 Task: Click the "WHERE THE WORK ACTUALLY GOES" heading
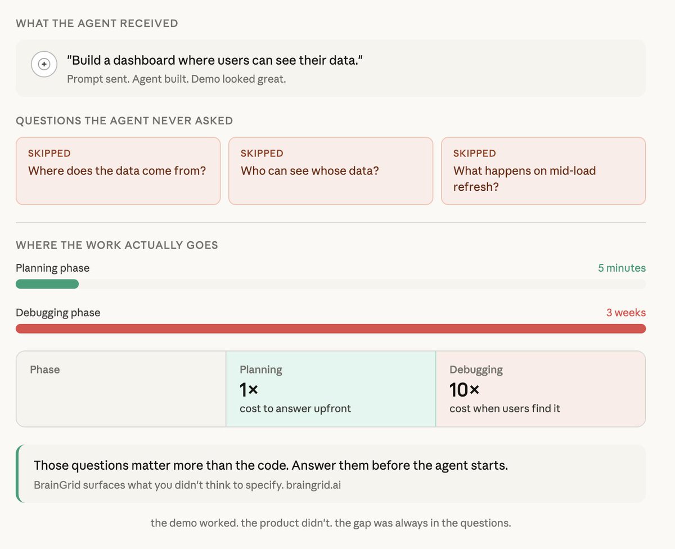click(x=117, y=245)
